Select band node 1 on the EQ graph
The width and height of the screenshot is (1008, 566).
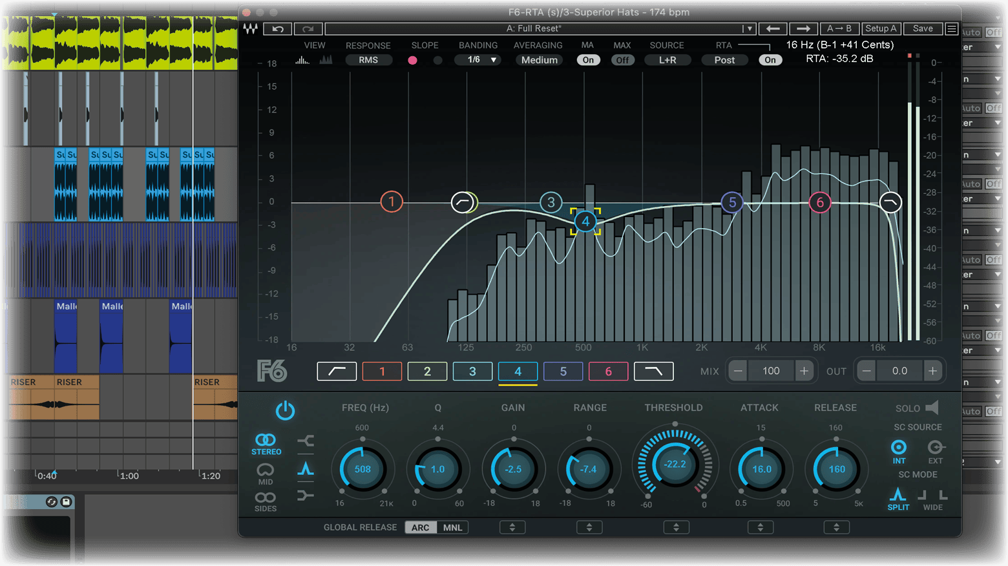tap(392, 202)
